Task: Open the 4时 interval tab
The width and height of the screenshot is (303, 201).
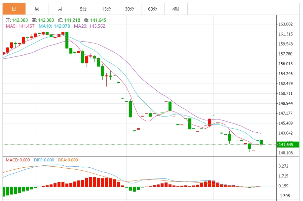Action: coord(176,9)
